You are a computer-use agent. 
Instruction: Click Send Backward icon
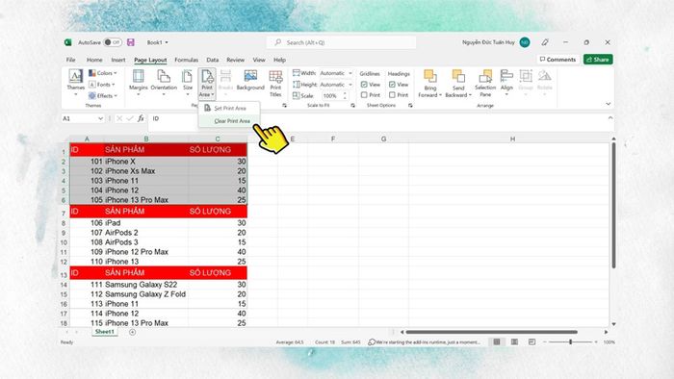pos(458,76)
